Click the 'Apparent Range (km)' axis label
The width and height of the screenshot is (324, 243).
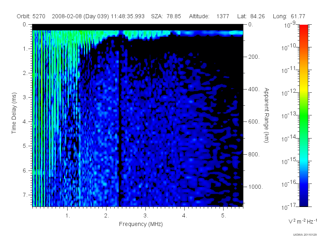(x=266, y=115)
